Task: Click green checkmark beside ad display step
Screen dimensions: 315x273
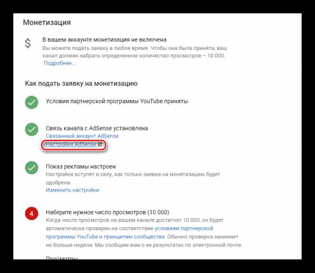Action: coord(31,168)
